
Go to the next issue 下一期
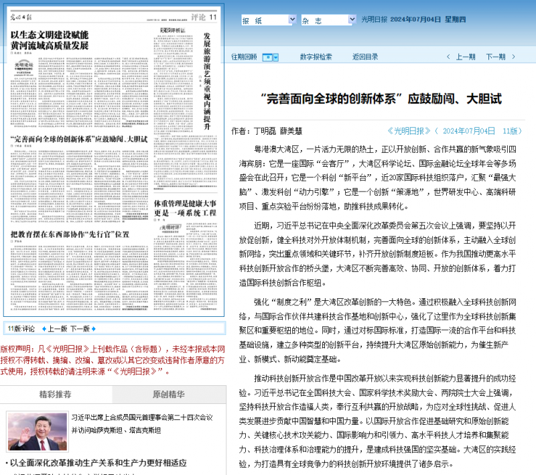[x=496, y=57]
